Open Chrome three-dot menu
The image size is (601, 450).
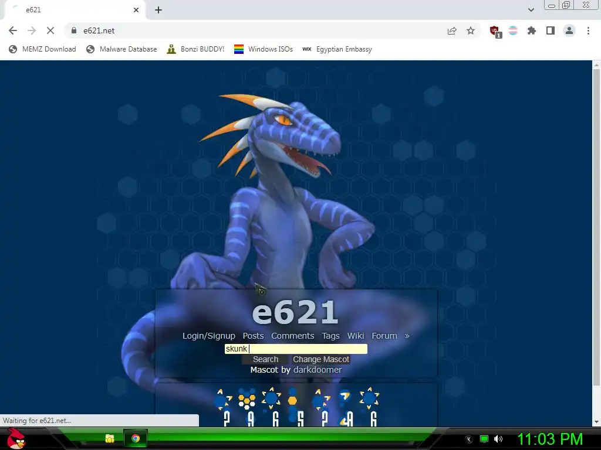(588, 30)
